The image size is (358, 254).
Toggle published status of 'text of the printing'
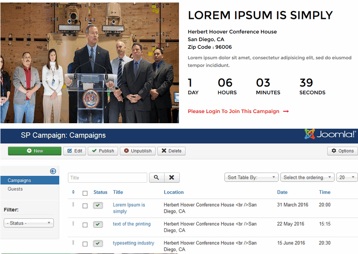[98, 224]
